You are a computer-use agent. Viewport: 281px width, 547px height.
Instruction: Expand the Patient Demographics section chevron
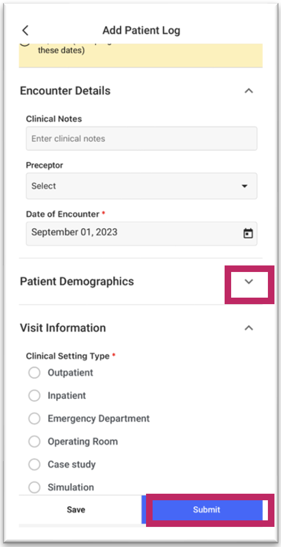[x=249, y=282]
